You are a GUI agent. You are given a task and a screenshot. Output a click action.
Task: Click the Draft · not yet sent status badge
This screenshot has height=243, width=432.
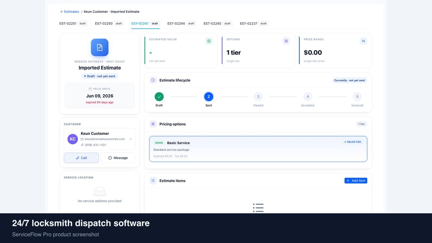point(100,76)
